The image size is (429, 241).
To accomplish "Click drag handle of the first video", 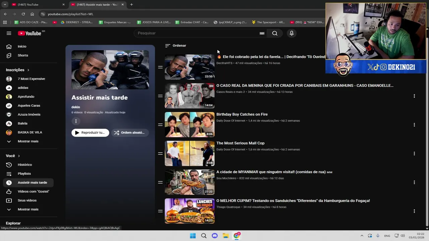I will coord(160,67).
